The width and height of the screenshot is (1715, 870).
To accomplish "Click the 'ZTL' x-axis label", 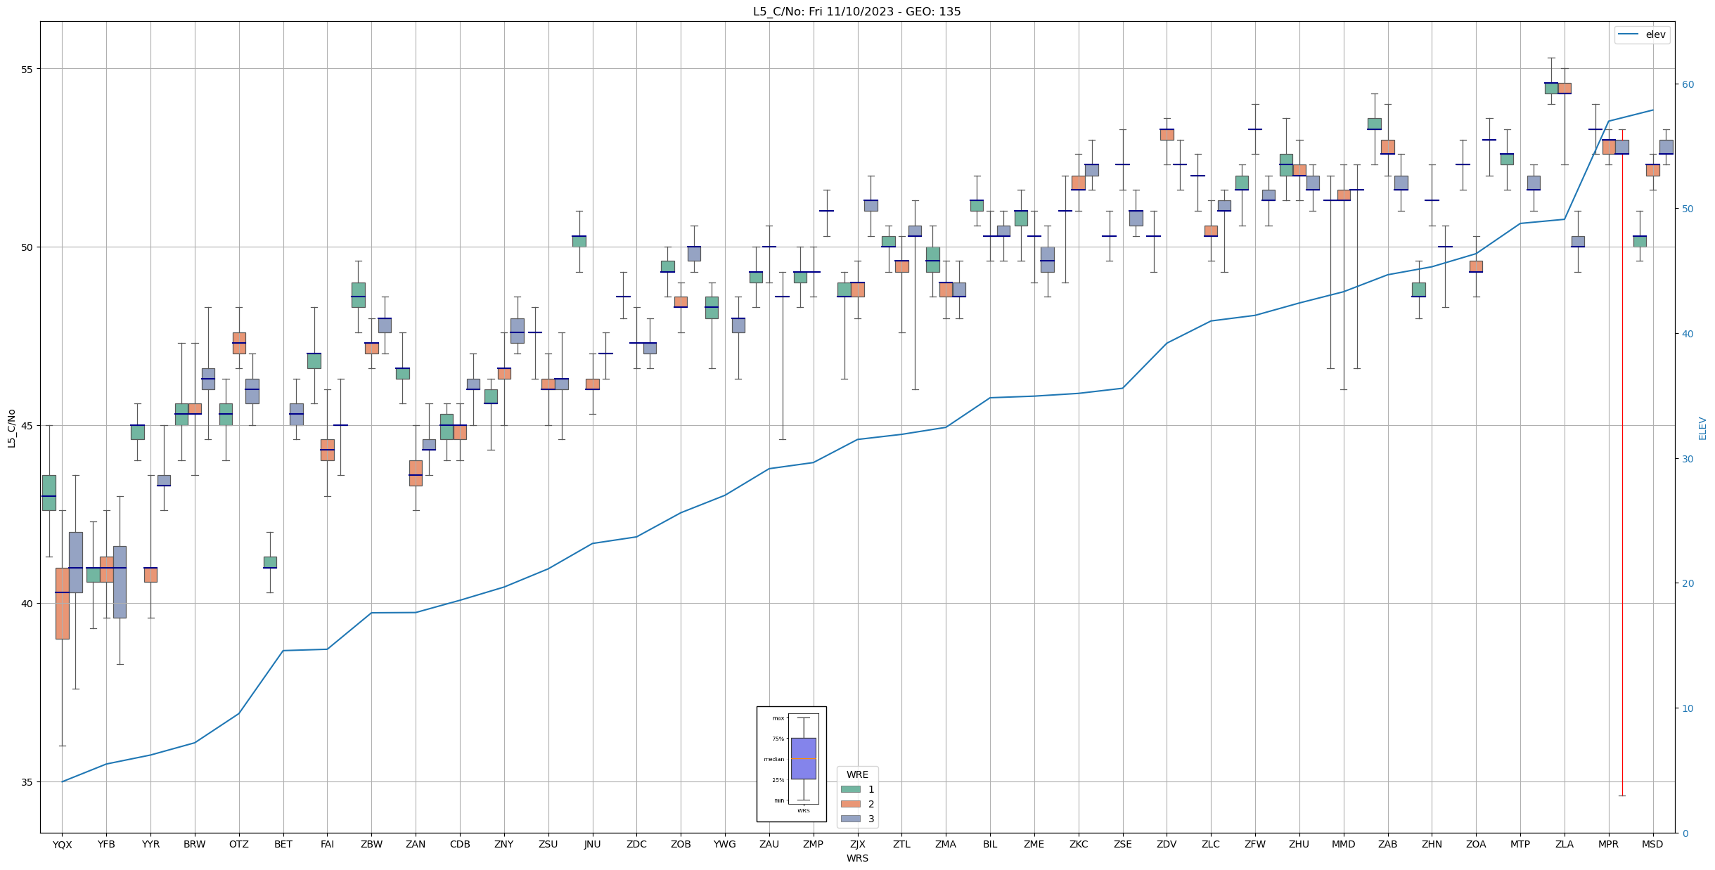I will (x=901, y=844).
